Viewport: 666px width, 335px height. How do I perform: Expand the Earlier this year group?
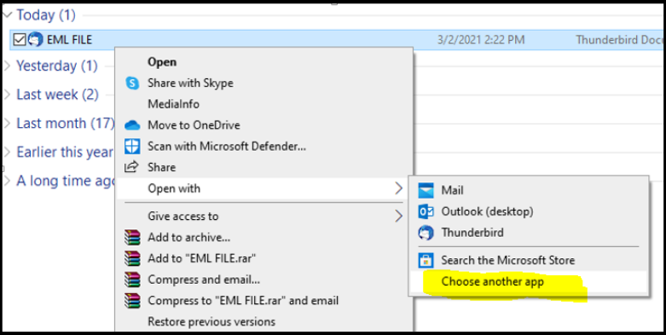click(7, 152)
